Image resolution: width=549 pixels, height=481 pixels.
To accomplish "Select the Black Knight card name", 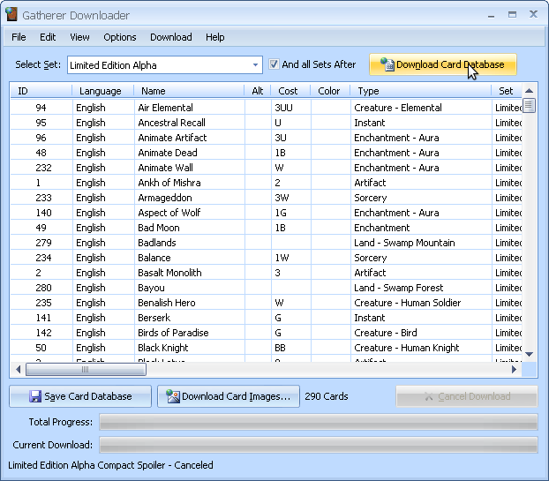I will click(x=162, y=348).
